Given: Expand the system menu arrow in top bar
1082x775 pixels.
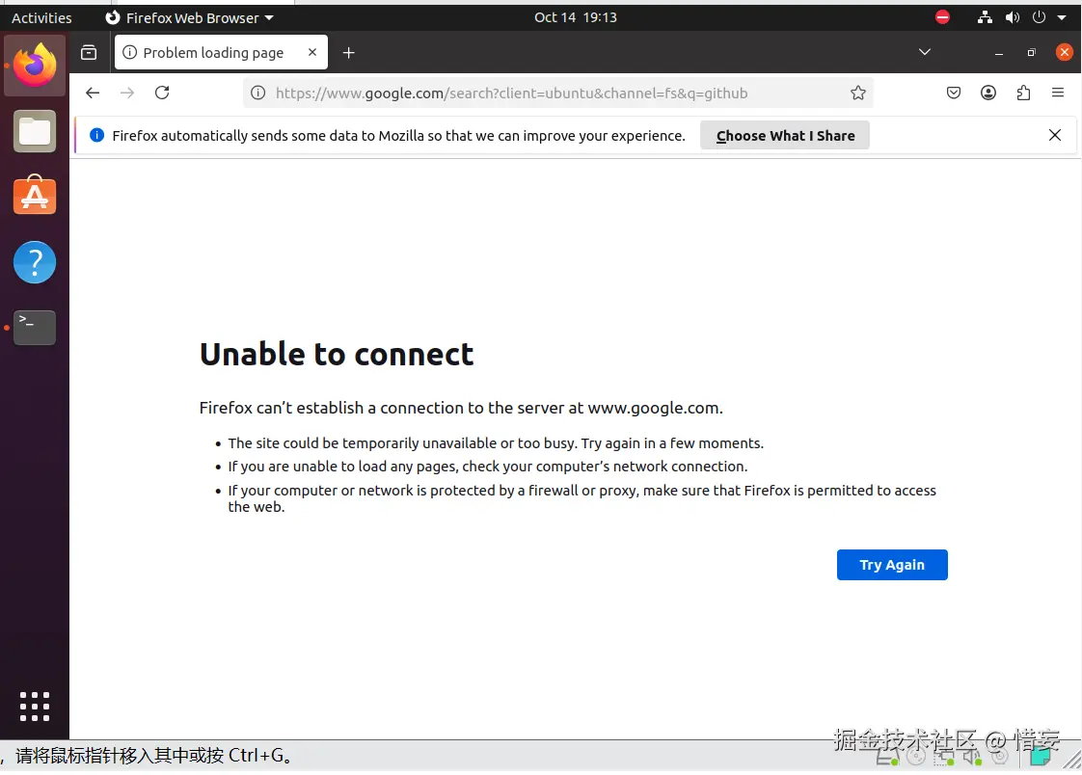Looking at the screenshot, I should (1062, 18).
